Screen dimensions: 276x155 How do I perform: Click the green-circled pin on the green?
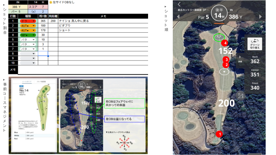(x=219, y=37)
